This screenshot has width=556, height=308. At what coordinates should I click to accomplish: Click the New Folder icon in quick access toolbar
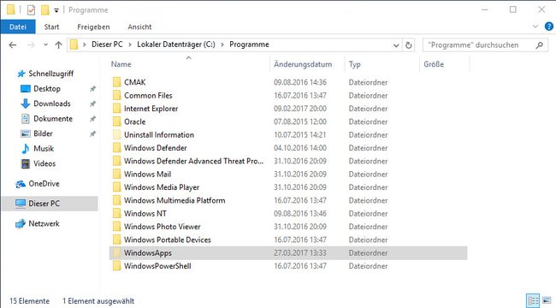click(x=44, y=10)
